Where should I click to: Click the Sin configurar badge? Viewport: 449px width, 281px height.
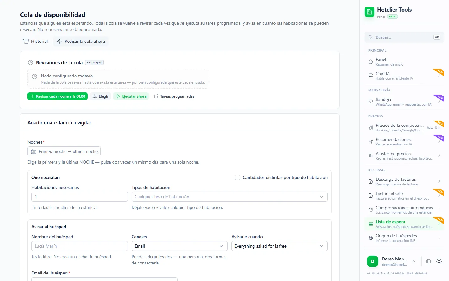(94, 62)
